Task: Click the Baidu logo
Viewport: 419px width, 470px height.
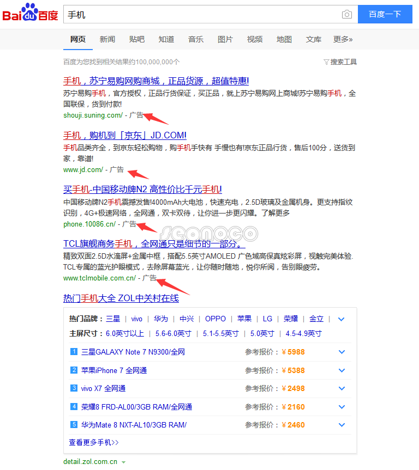Action: coord(30,14)
